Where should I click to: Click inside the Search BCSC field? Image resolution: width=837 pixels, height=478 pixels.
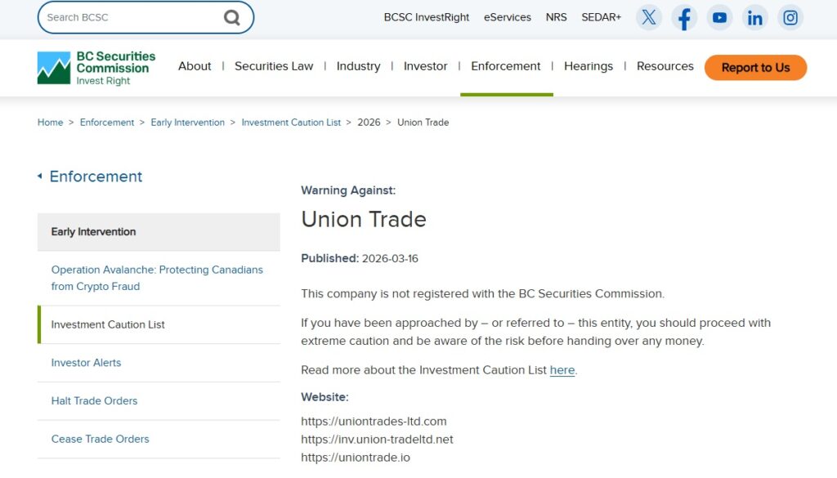131,16
